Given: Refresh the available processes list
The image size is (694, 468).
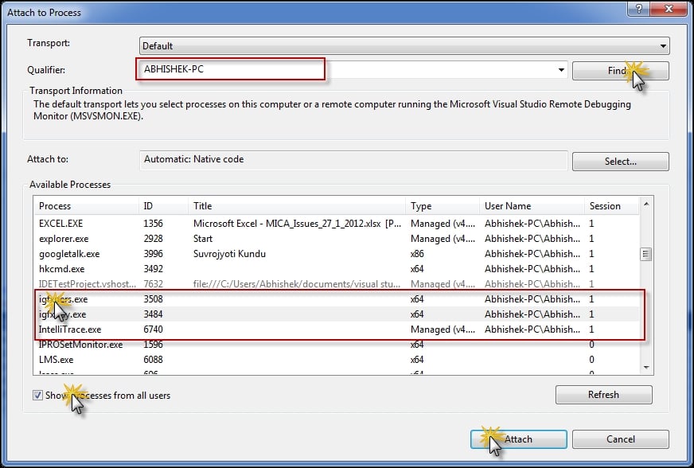Looking at the screenshot, I should [x=602, y=395].
